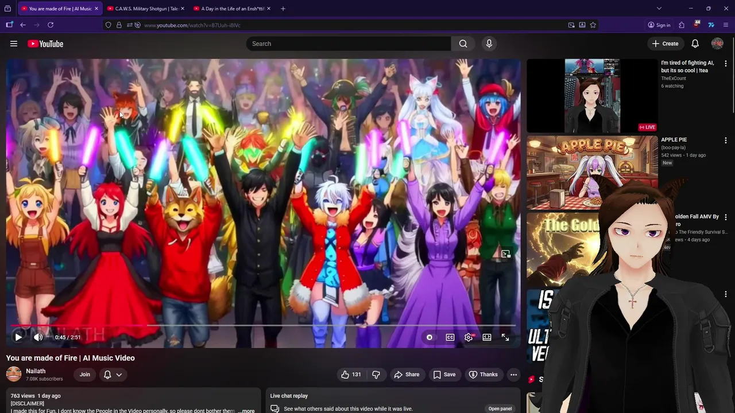The width and height of the screenshot is (735, 413).
Task: Show site security padlock info
Action: 119,25
